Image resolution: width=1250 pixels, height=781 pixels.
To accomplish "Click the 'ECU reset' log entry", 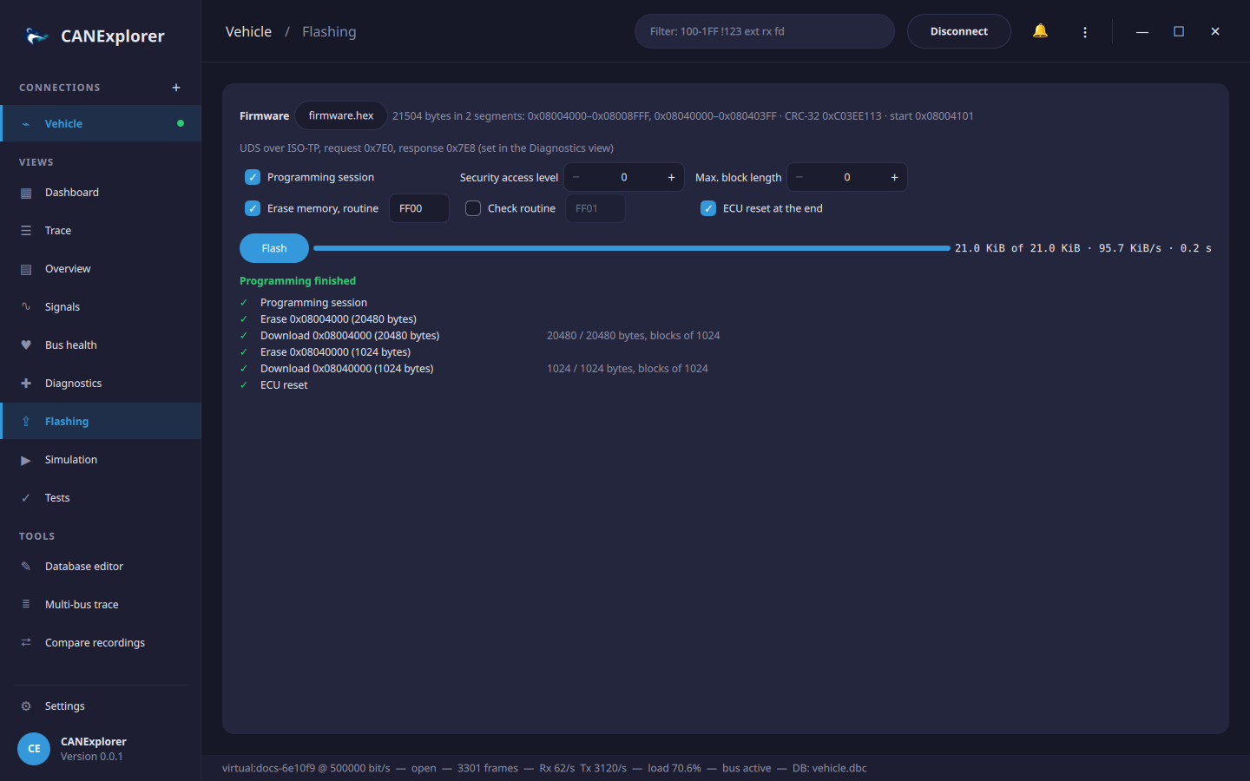I will (284, 385).
